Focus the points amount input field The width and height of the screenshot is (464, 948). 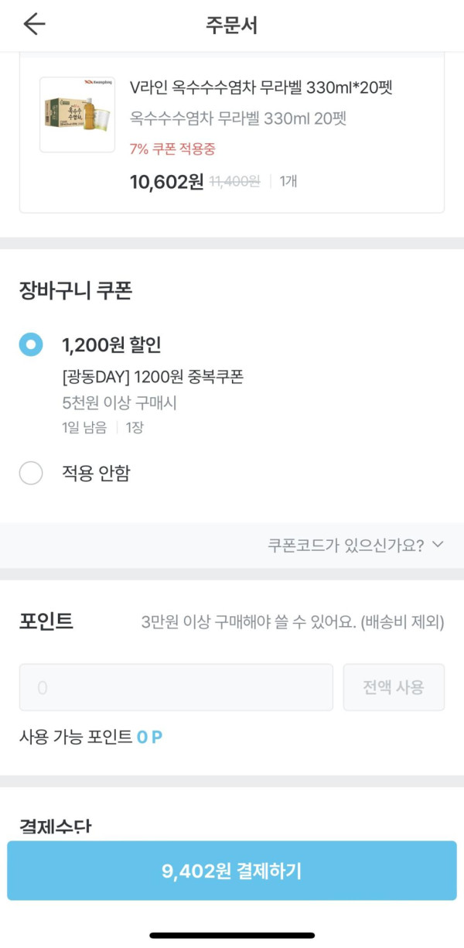(x=176, y=687)
